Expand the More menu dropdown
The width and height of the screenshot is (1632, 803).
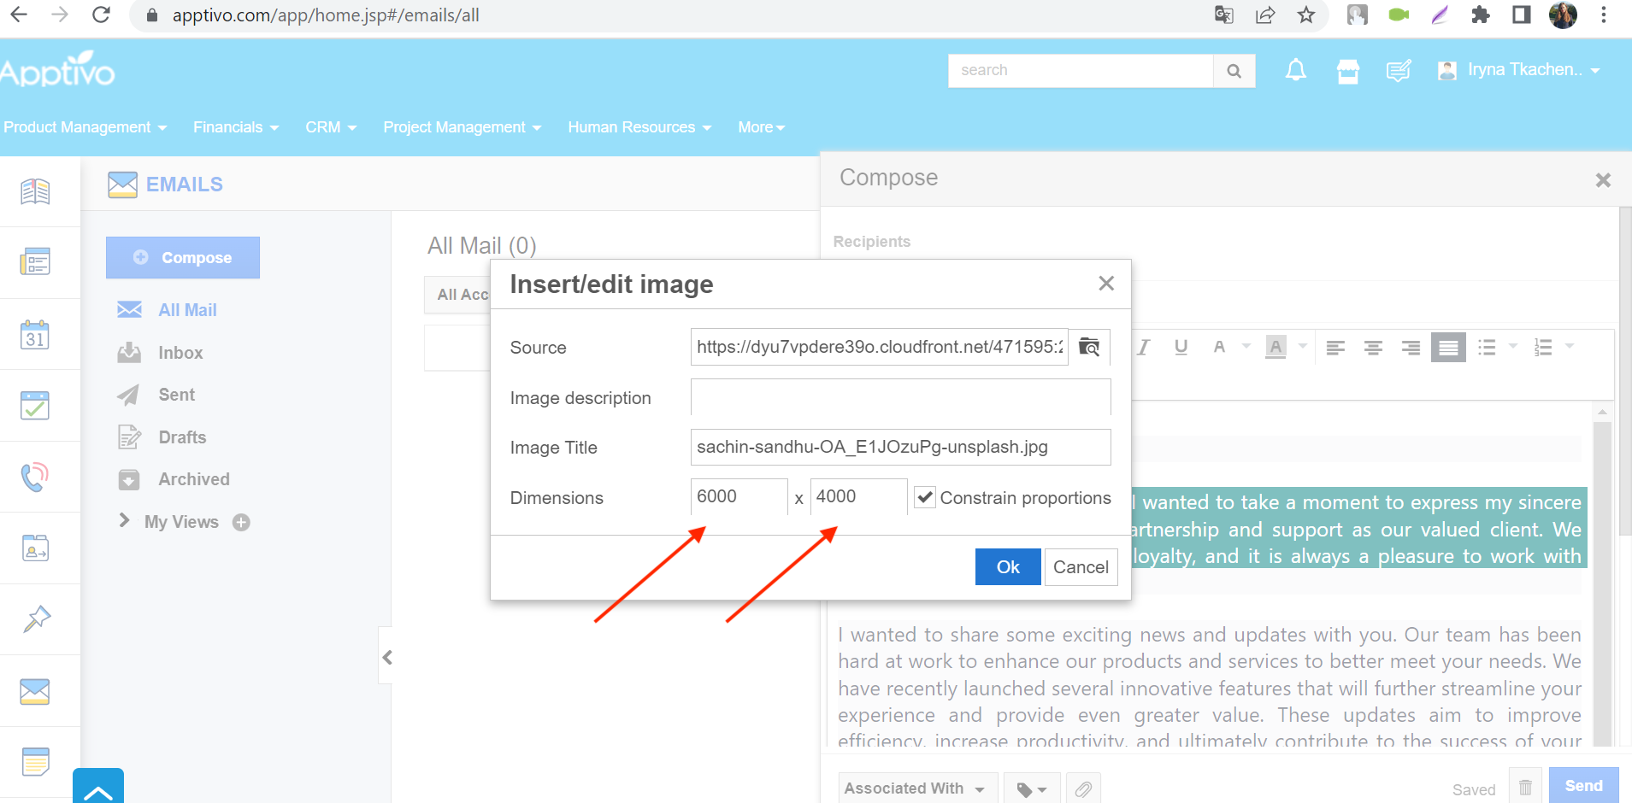(x=761, y=127)
